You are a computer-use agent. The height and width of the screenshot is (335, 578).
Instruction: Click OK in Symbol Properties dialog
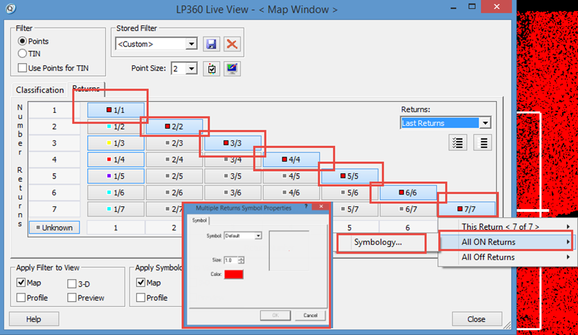point(276,316)
